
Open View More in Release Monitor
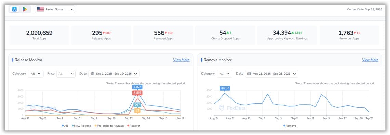click(x=181, y=60)
